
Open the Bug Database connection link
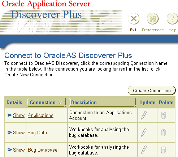[43, 150]
